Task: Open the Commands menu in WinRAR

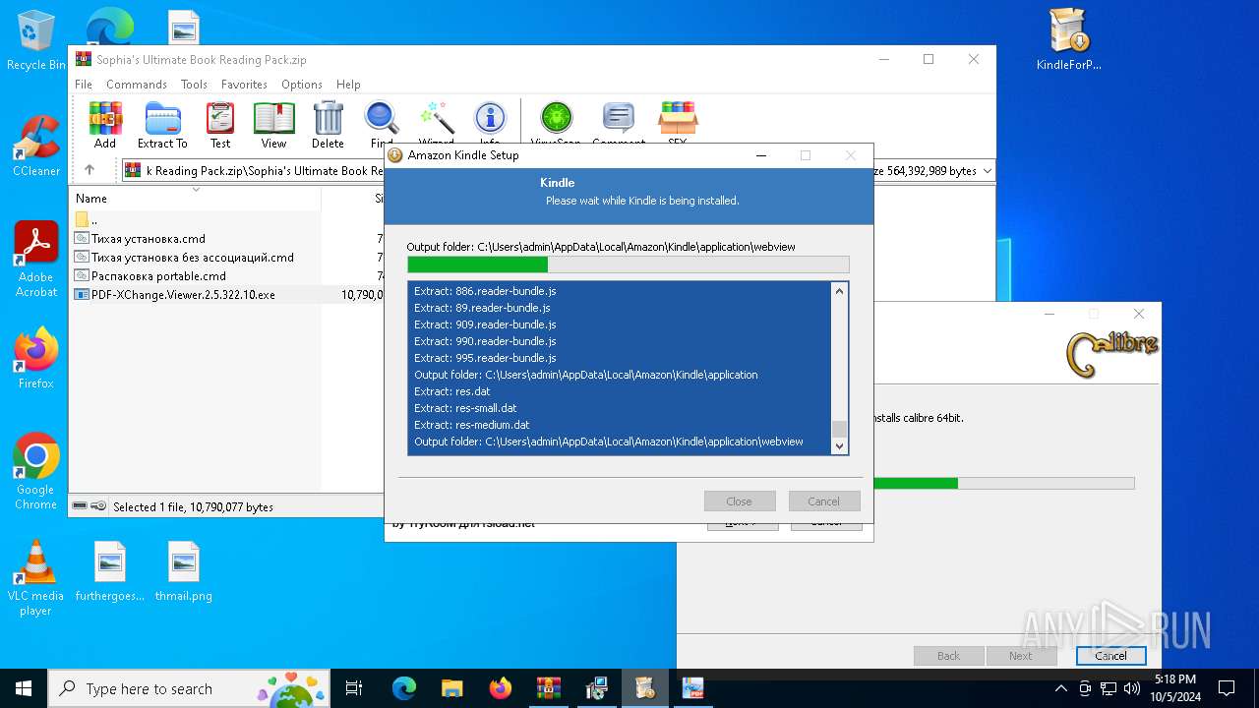Action: [137, 85]
